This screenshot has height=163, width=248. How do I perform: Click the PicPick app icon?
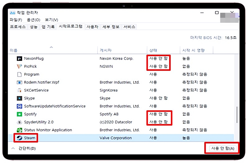[x=19, y=66]
